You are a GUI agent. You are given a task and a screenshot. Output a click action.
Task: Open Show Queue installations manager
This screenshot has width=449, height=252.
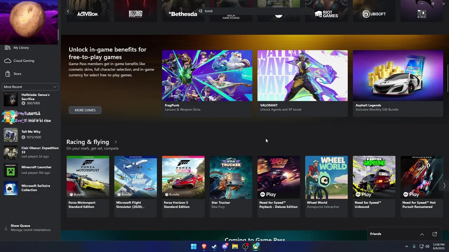tap(30, 228)
